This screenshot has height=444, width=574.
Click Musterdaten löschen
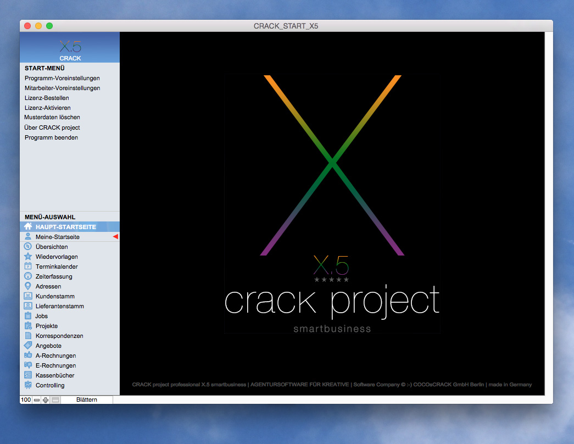point(52,118)
